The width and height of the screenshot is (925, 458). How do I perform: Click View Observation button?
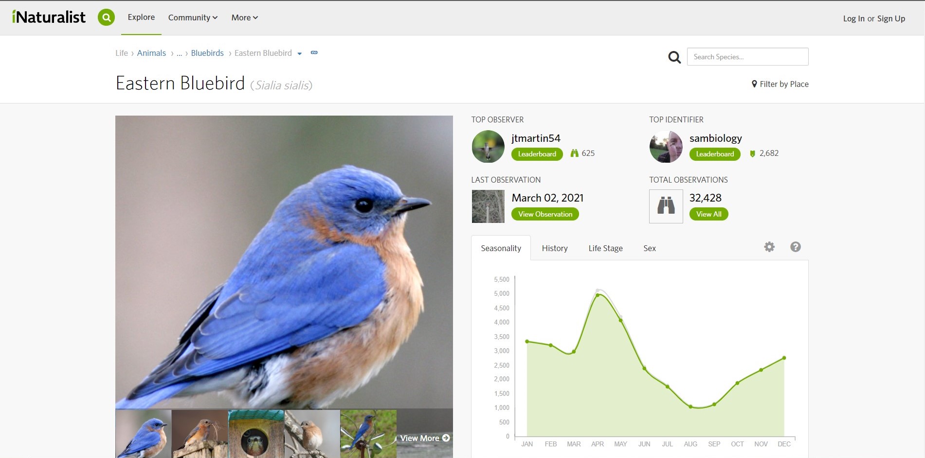point(545,214)
